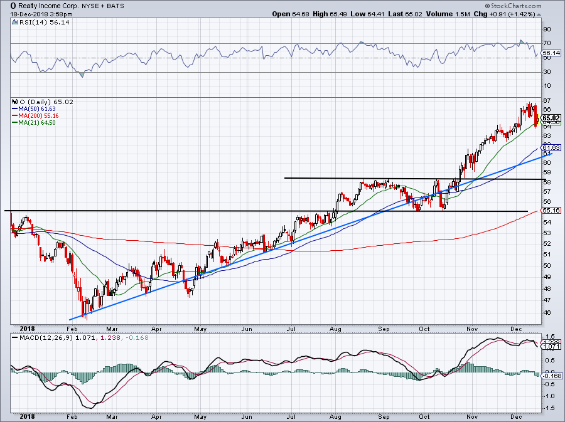565x422 pixels.
Task: Click the May label under the price panel
Action: coord(200,329)
